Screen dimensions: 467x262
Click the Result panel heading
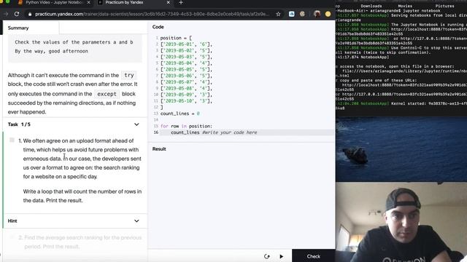point(159,148)
